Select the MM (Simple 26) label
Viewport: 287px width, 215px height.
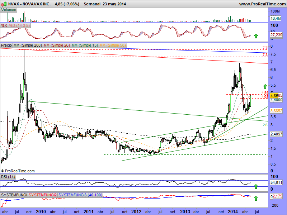(57, 45)
